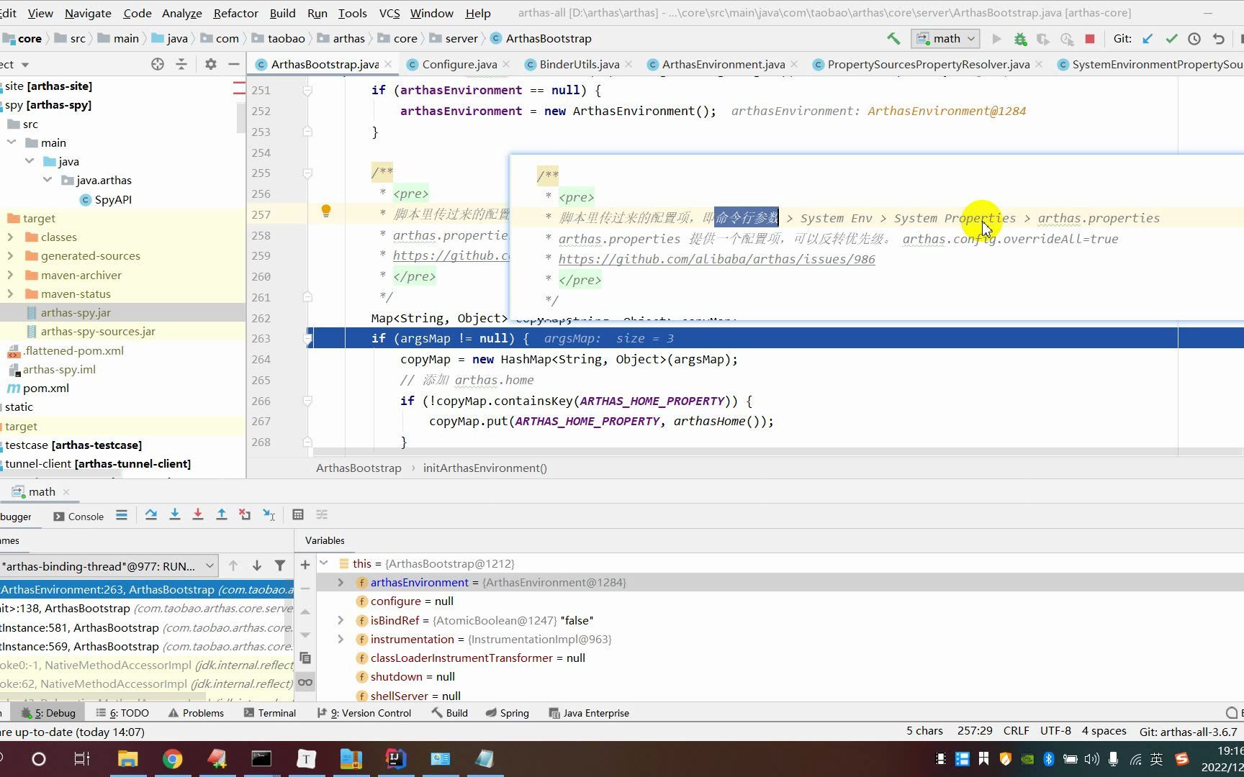Click Step Into debugger icon

coord(174,514)
